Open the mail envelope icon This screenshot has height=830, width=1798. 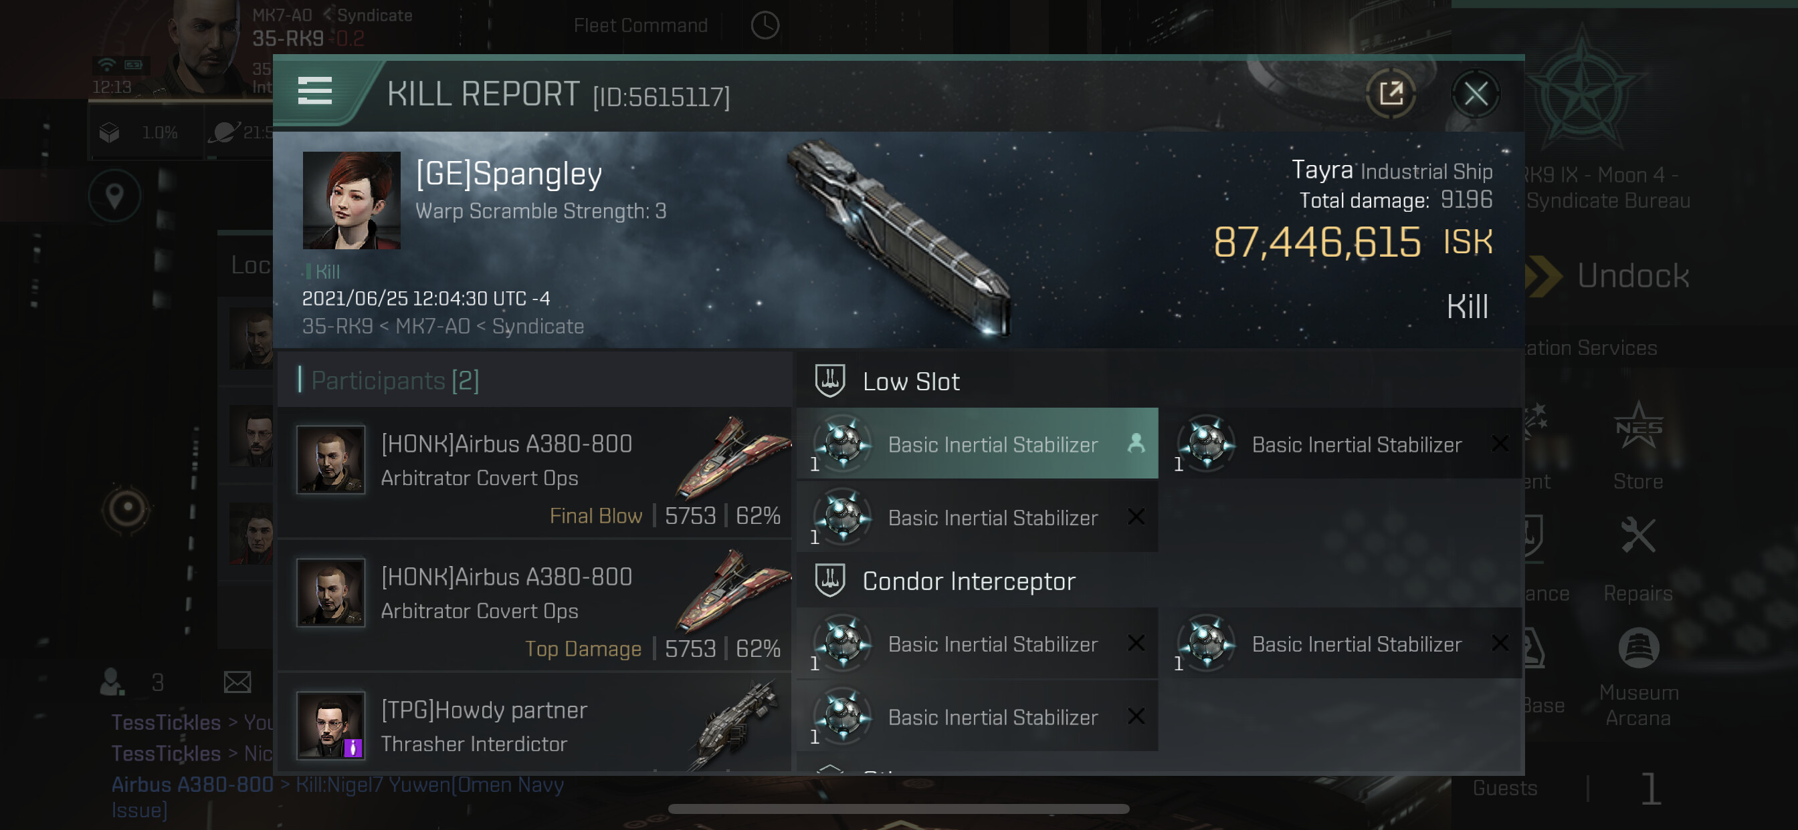click(237, 682)
